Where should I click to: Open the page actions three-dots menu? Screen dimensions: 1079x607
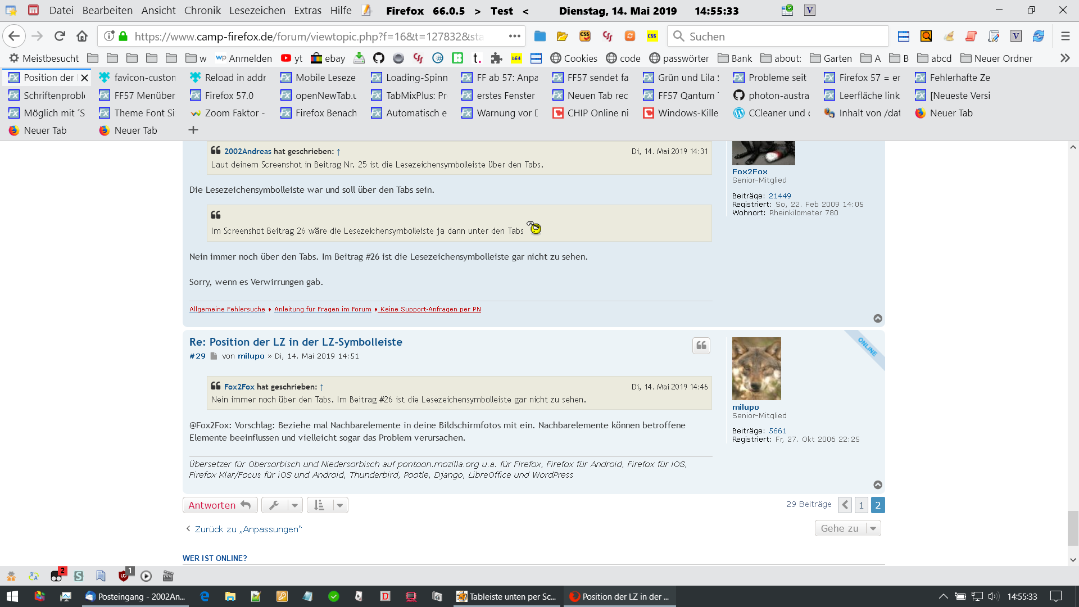[x=514, y=37]
